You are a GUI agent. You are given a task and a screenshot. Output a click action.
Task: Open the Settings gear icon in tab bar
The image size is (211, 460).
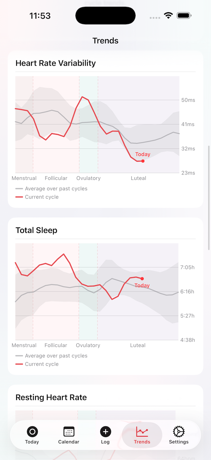click(x=178, y=432)
